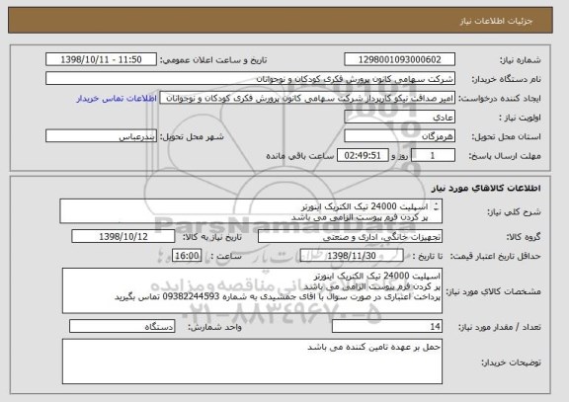Viewport: 569px width, 402px height.
Task: Select the announcement date field 1398/10/11 - 11:50
Action: (101, 59)
